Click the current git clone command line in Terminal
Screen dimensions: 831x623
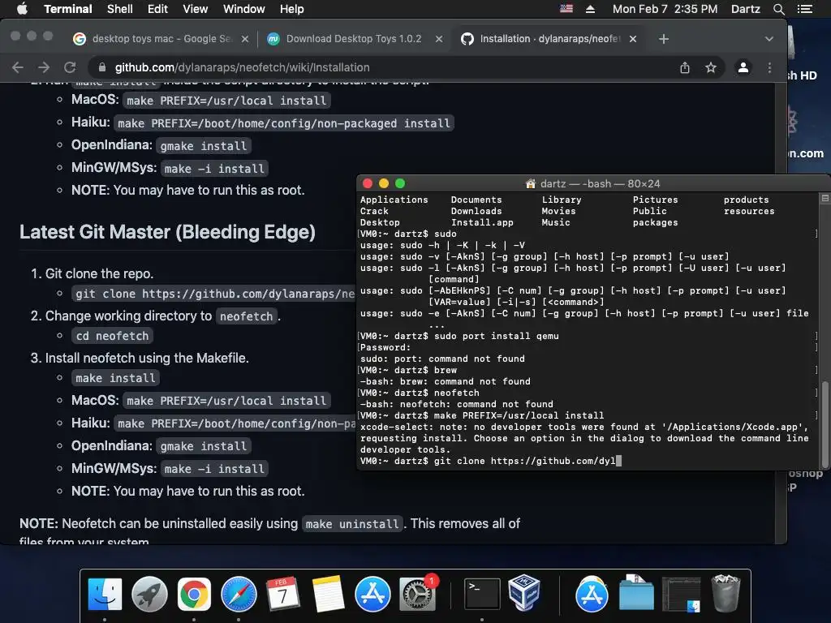pyautogui.click(x=491, y=461)
